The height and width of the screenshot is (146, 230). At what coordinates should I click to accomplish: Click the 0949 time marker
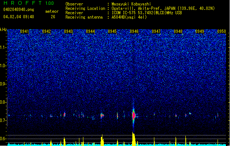(x=200, y=31)
